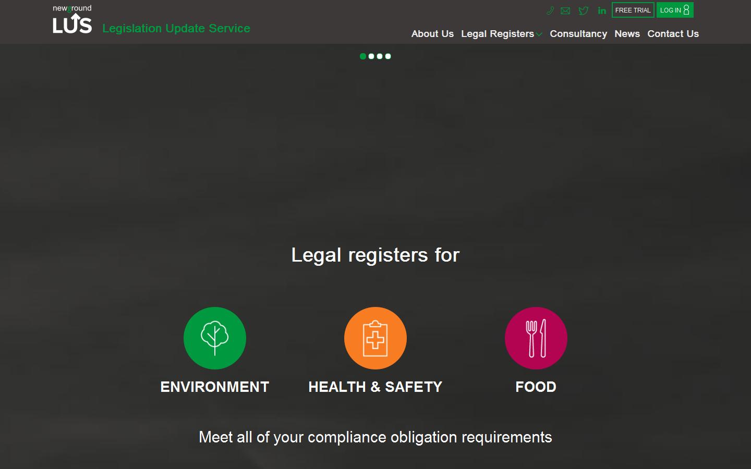This screenshot has height=469, width=751.
Task: Switch to the second carousel slide dot
Action: click(x=371, y=56)
